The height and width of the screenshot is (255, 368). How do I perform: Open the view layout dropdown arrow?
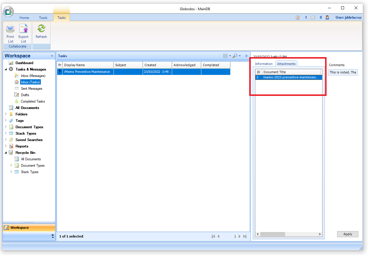tap(230, 56)
